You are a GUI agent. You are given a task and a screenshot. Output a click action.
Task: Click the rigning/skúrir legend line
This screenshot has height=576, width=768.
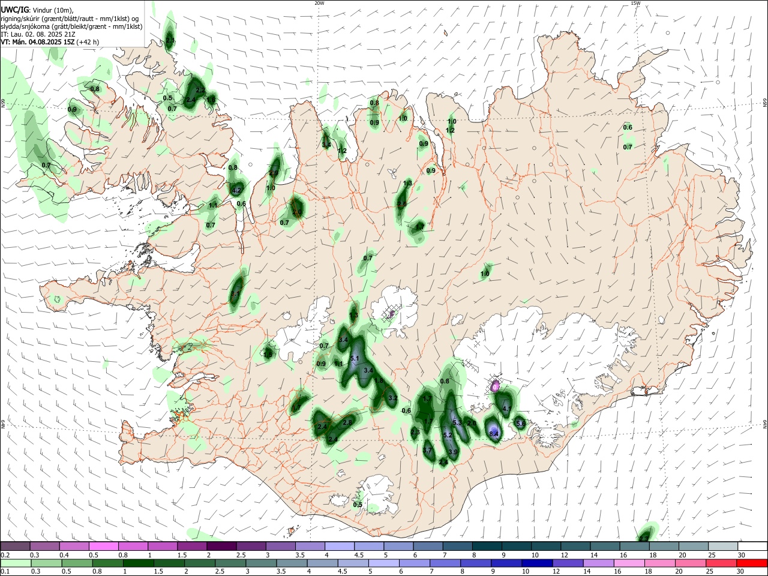[x=70, y=19]
